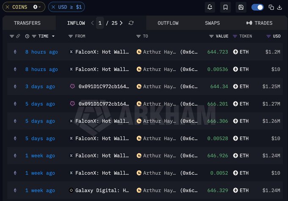Screen dimensions: 288x201
Task: Save filter with floppy disk icon
Action: [x=241, y=7]
